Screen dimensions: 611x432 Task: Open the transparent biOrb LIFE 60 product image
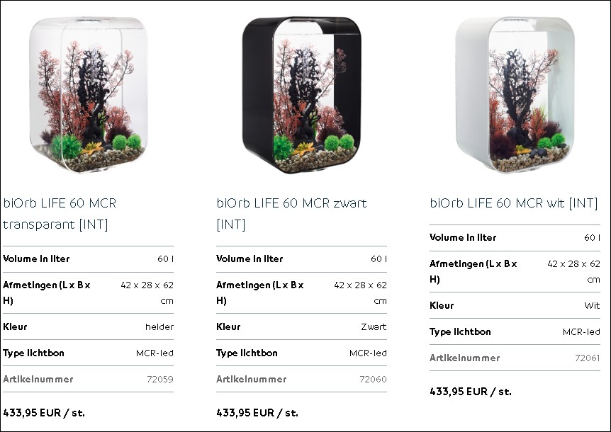pos(89,95)
